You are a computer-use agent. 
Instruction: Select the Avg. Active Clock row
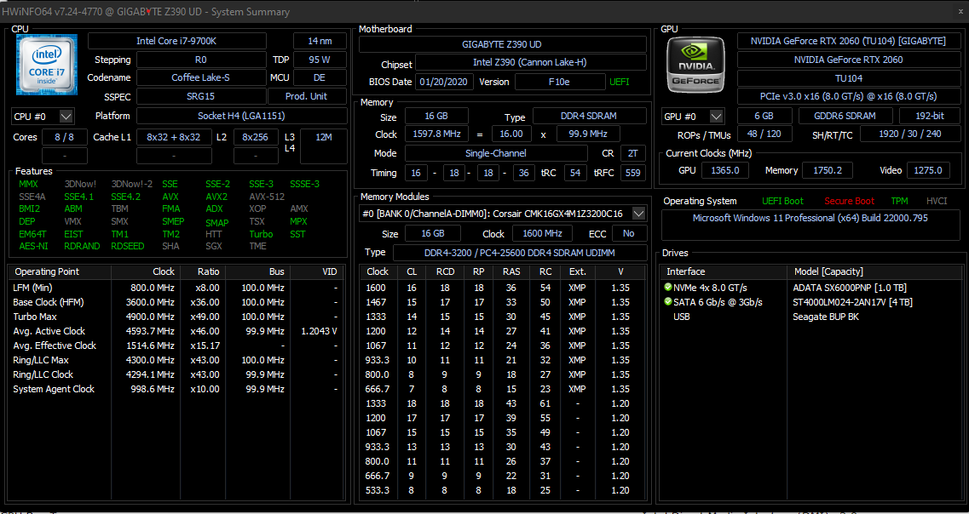[176, 331]
